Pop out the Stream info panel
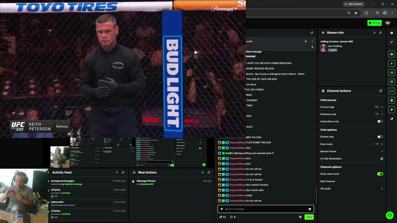This screenshot has width=397, height=223. (x=380, y=33)
